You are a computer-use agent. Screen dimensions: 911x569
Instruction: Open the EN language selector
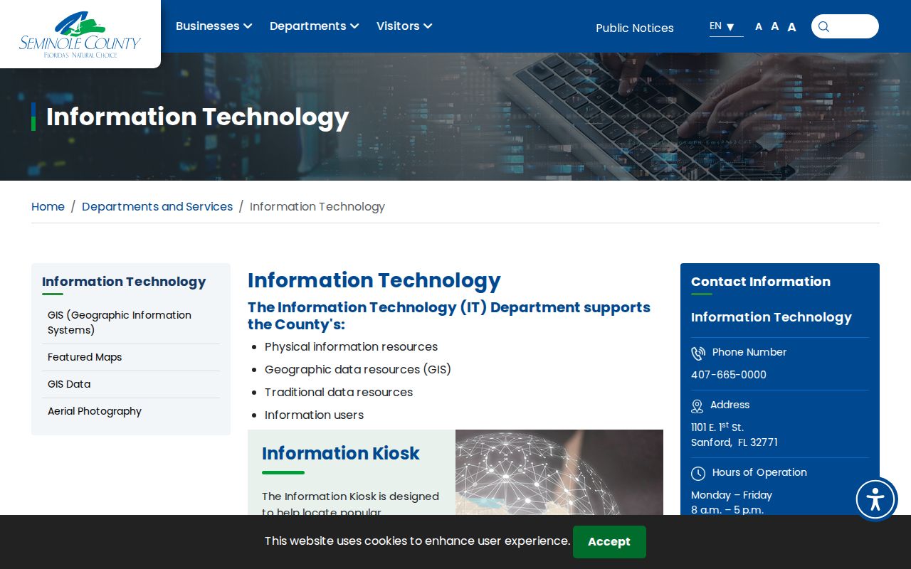(x=726, y=27)
